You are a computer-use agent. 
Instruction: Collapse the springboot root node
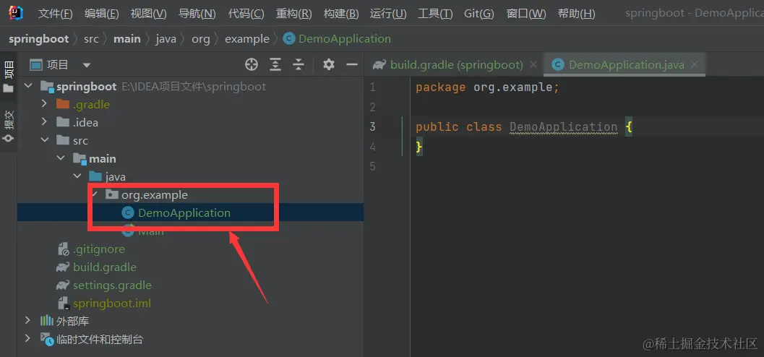click(28, 87)
